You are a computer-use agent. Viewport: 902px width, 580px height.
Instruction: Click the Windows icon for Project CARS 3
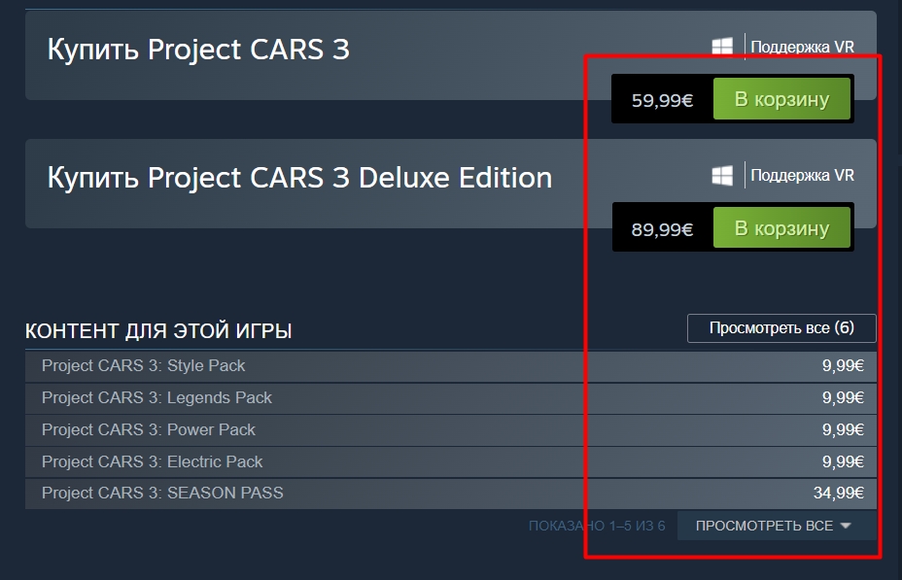(x=722, y=47)
